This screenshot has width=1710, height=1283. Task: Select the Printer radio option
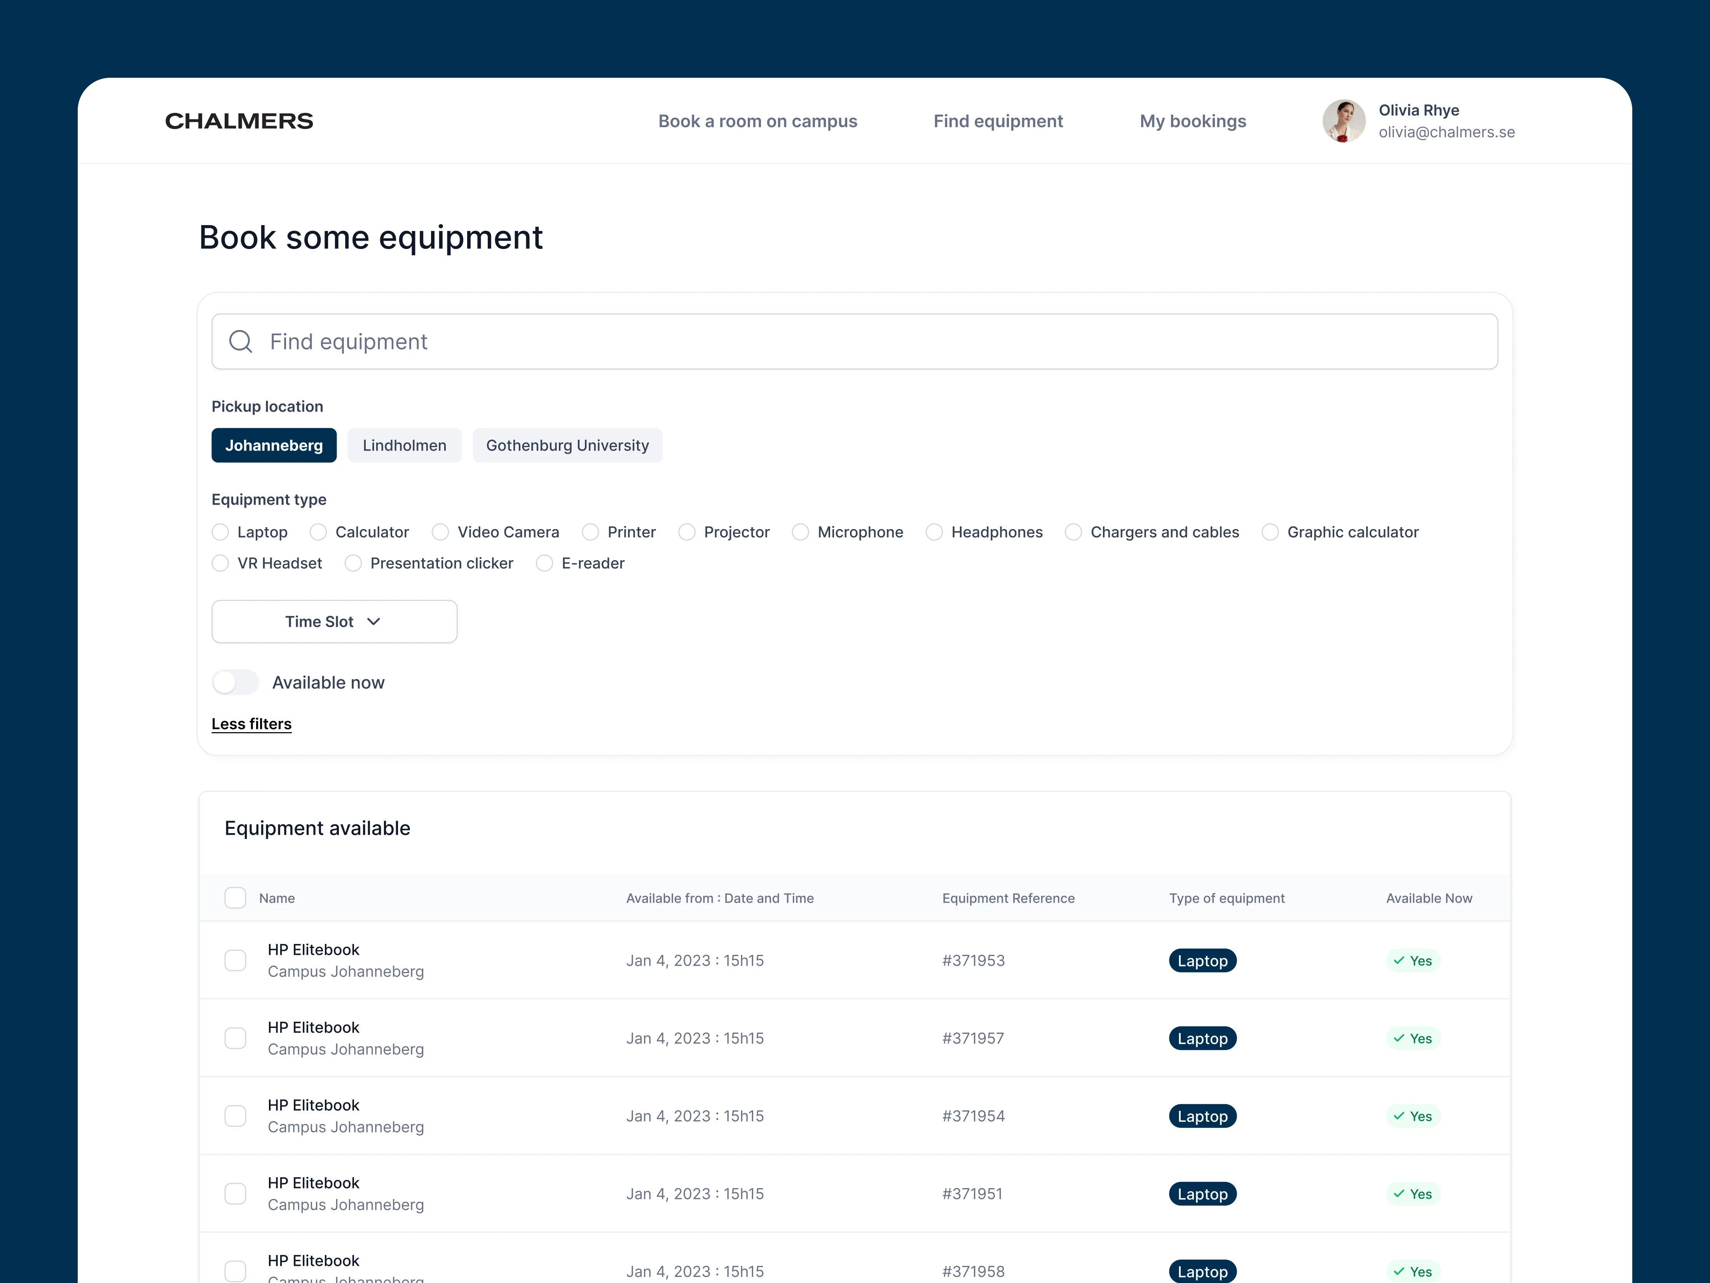pos(590,532)
